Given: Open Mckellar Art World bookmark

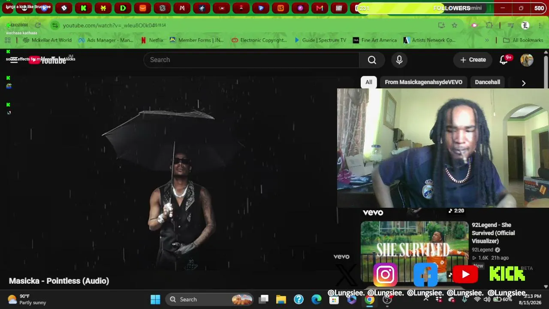Looking at the screenshot, I should click(x=48, y=40).
